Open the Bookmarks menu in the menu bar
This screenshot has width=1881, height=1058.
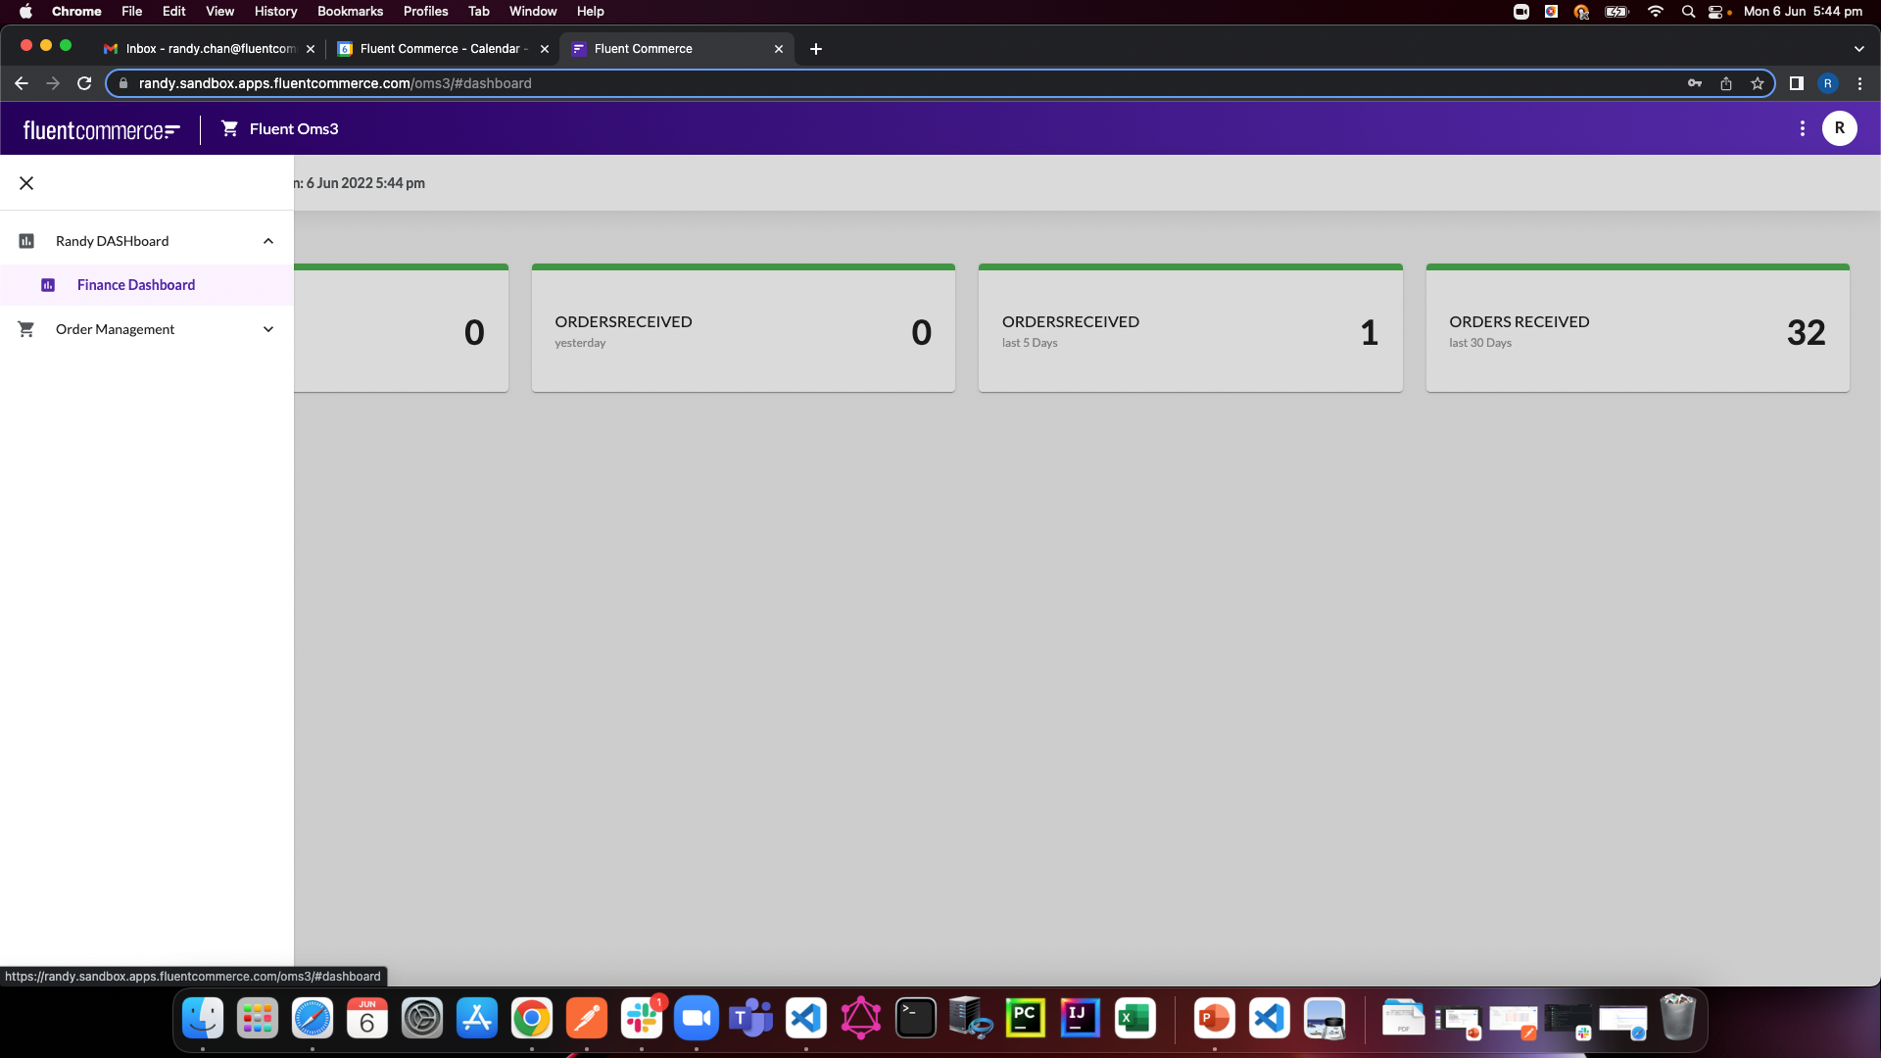[x=350, y=11]
